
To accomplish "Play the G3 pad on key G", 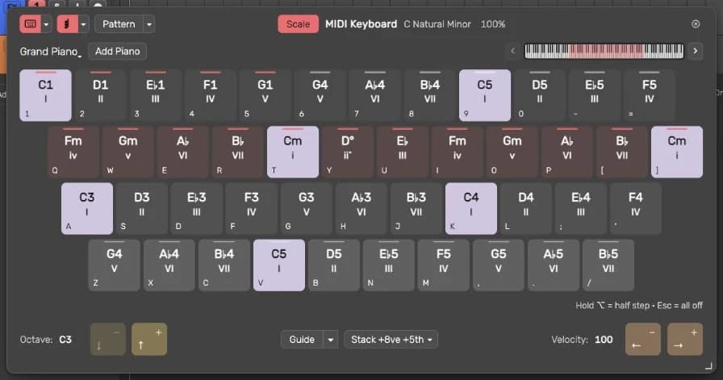I will point(307,208).
